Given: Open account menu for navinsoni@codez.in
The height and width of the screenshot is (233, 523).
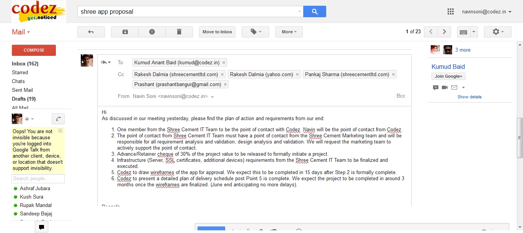Looking at the screenshot, I should click(x=487, y=12).
